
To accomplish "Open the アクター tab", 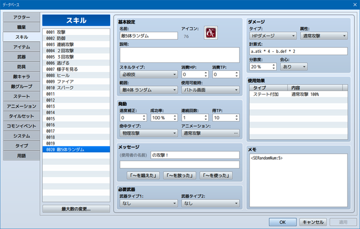I will [x=21, y=17].
